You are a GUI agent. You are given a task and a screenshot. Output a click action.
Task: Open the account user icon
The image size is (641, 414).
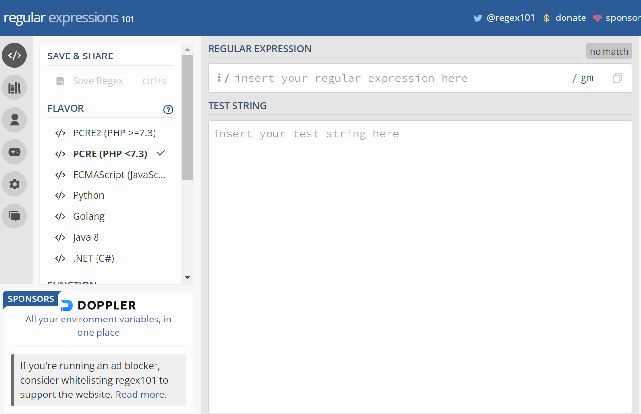[15, 120]
